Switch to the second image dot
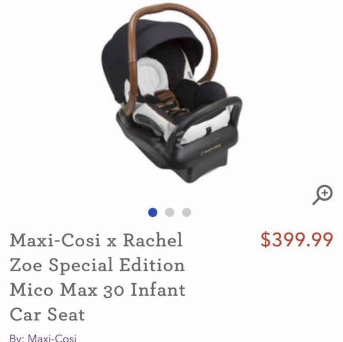Viewport: 343px width, 342px height. point(170,212)
